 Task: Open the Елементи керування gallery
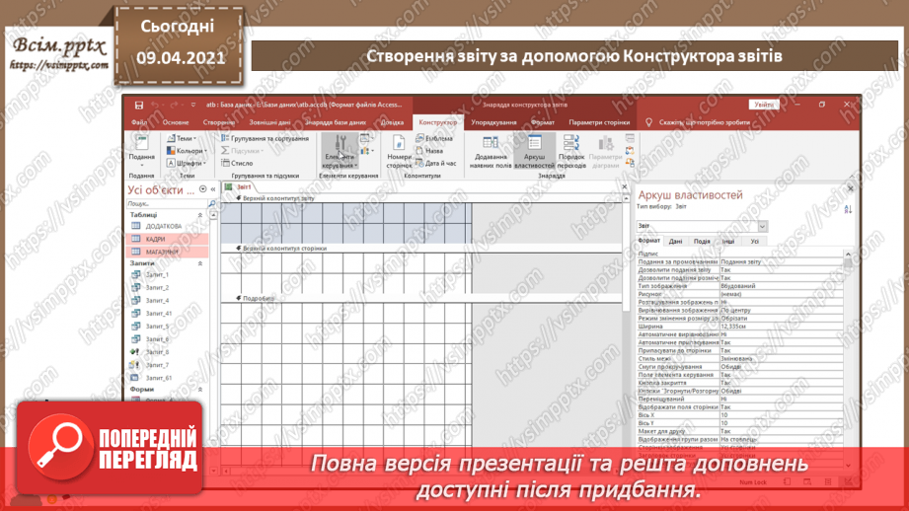point(340,152)
